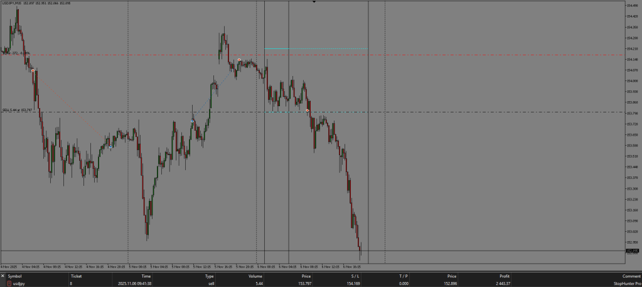Close the terminal panel with the X icon

[3, 276]
